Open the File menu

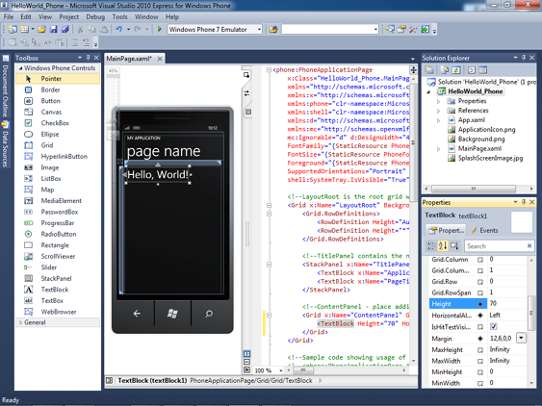tap(9, 17)
